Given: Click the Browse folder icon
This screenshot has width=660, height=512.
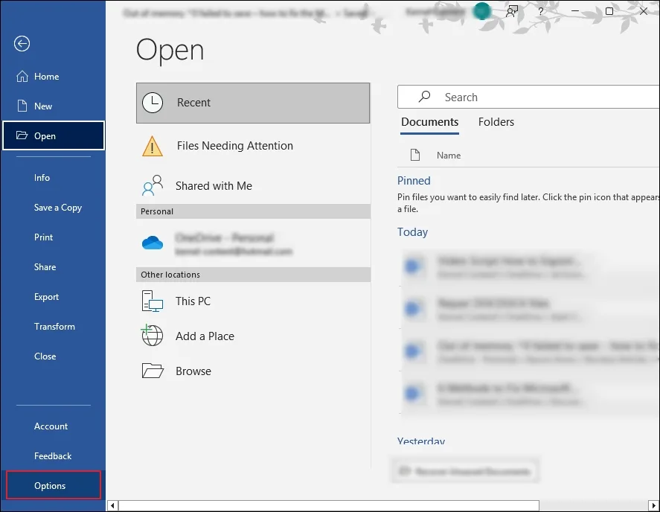Looking at the screenshot, I should tap(153, 371).
